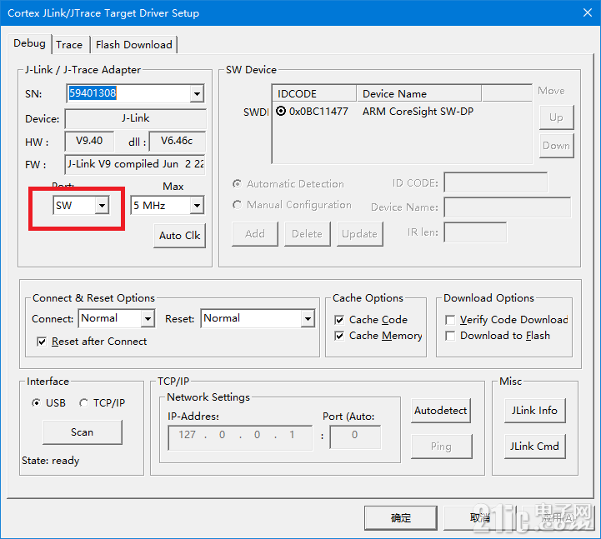Click ARM CoreSight SW-DP device name
This screenshot has width=601, height=539.
tap(418, 112)
